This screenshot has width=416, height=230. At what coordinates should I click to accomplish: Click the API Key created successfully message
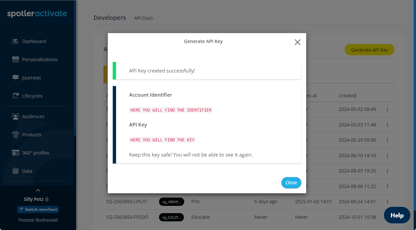click(162, 71)
